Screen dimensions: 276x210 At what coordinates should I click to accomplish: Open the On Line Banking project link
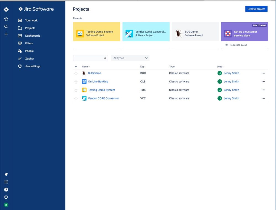click(98, 82)
